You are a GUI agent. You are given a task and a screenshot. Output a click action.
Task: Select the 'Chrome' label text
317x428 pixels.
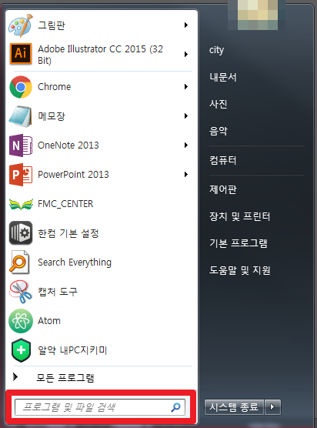click(55, 87)
